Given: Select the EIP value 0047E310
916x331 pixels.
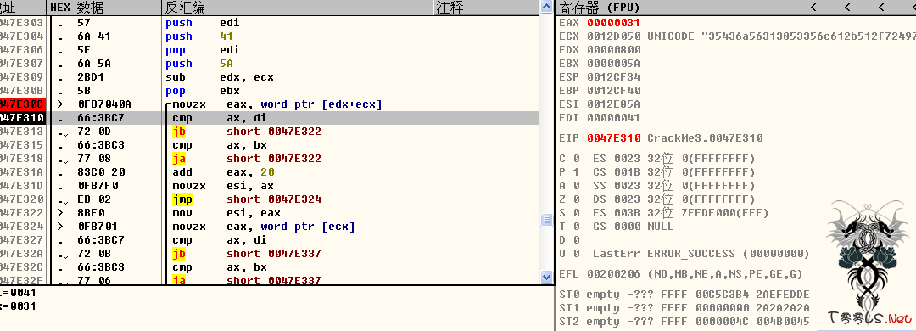Looking at the screenshot, I should click(x=613, y=138).
